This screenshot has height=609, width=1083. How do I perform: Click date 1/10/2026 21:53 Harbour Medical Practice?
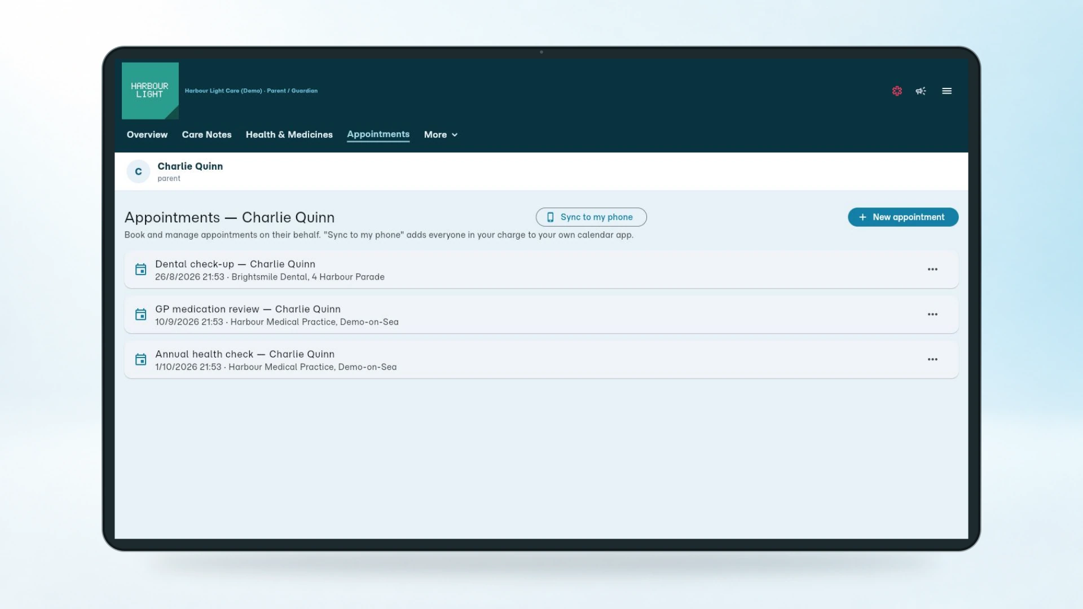click(x=276, y=367)
